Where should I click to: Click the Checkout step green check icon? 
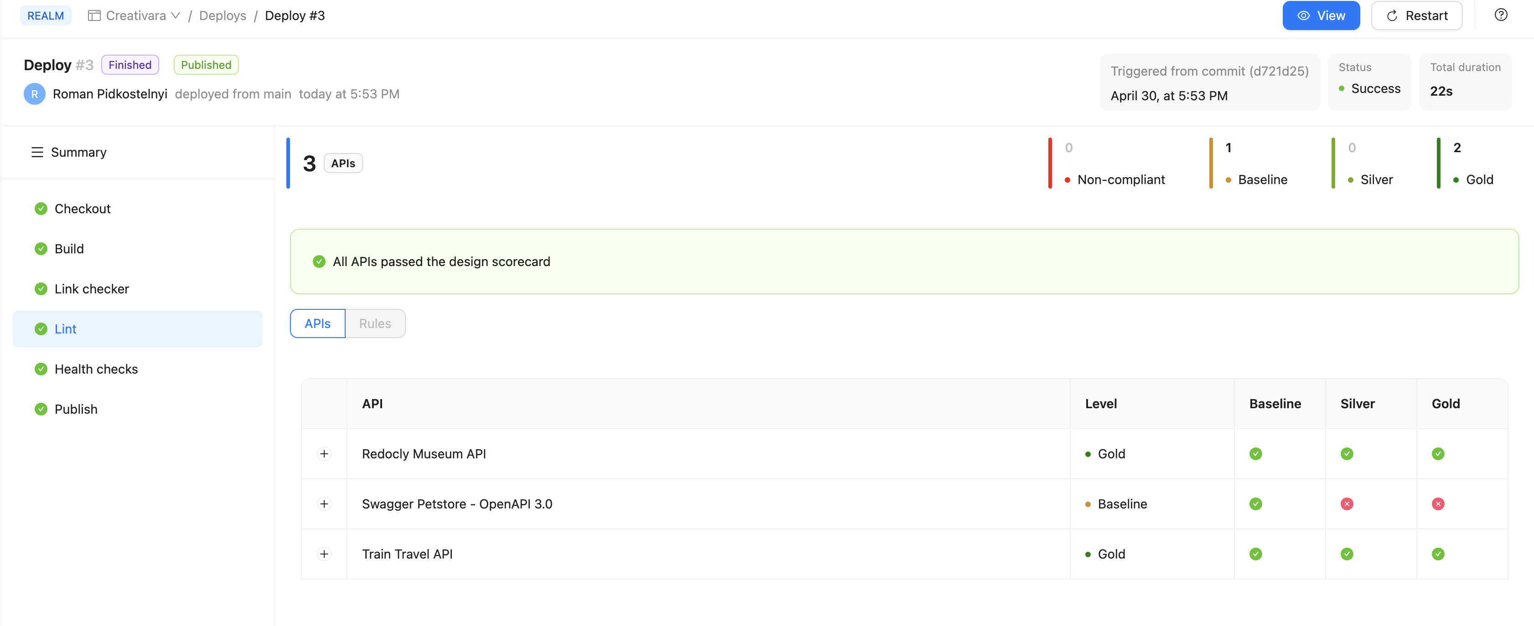click(x=41, y=209)
